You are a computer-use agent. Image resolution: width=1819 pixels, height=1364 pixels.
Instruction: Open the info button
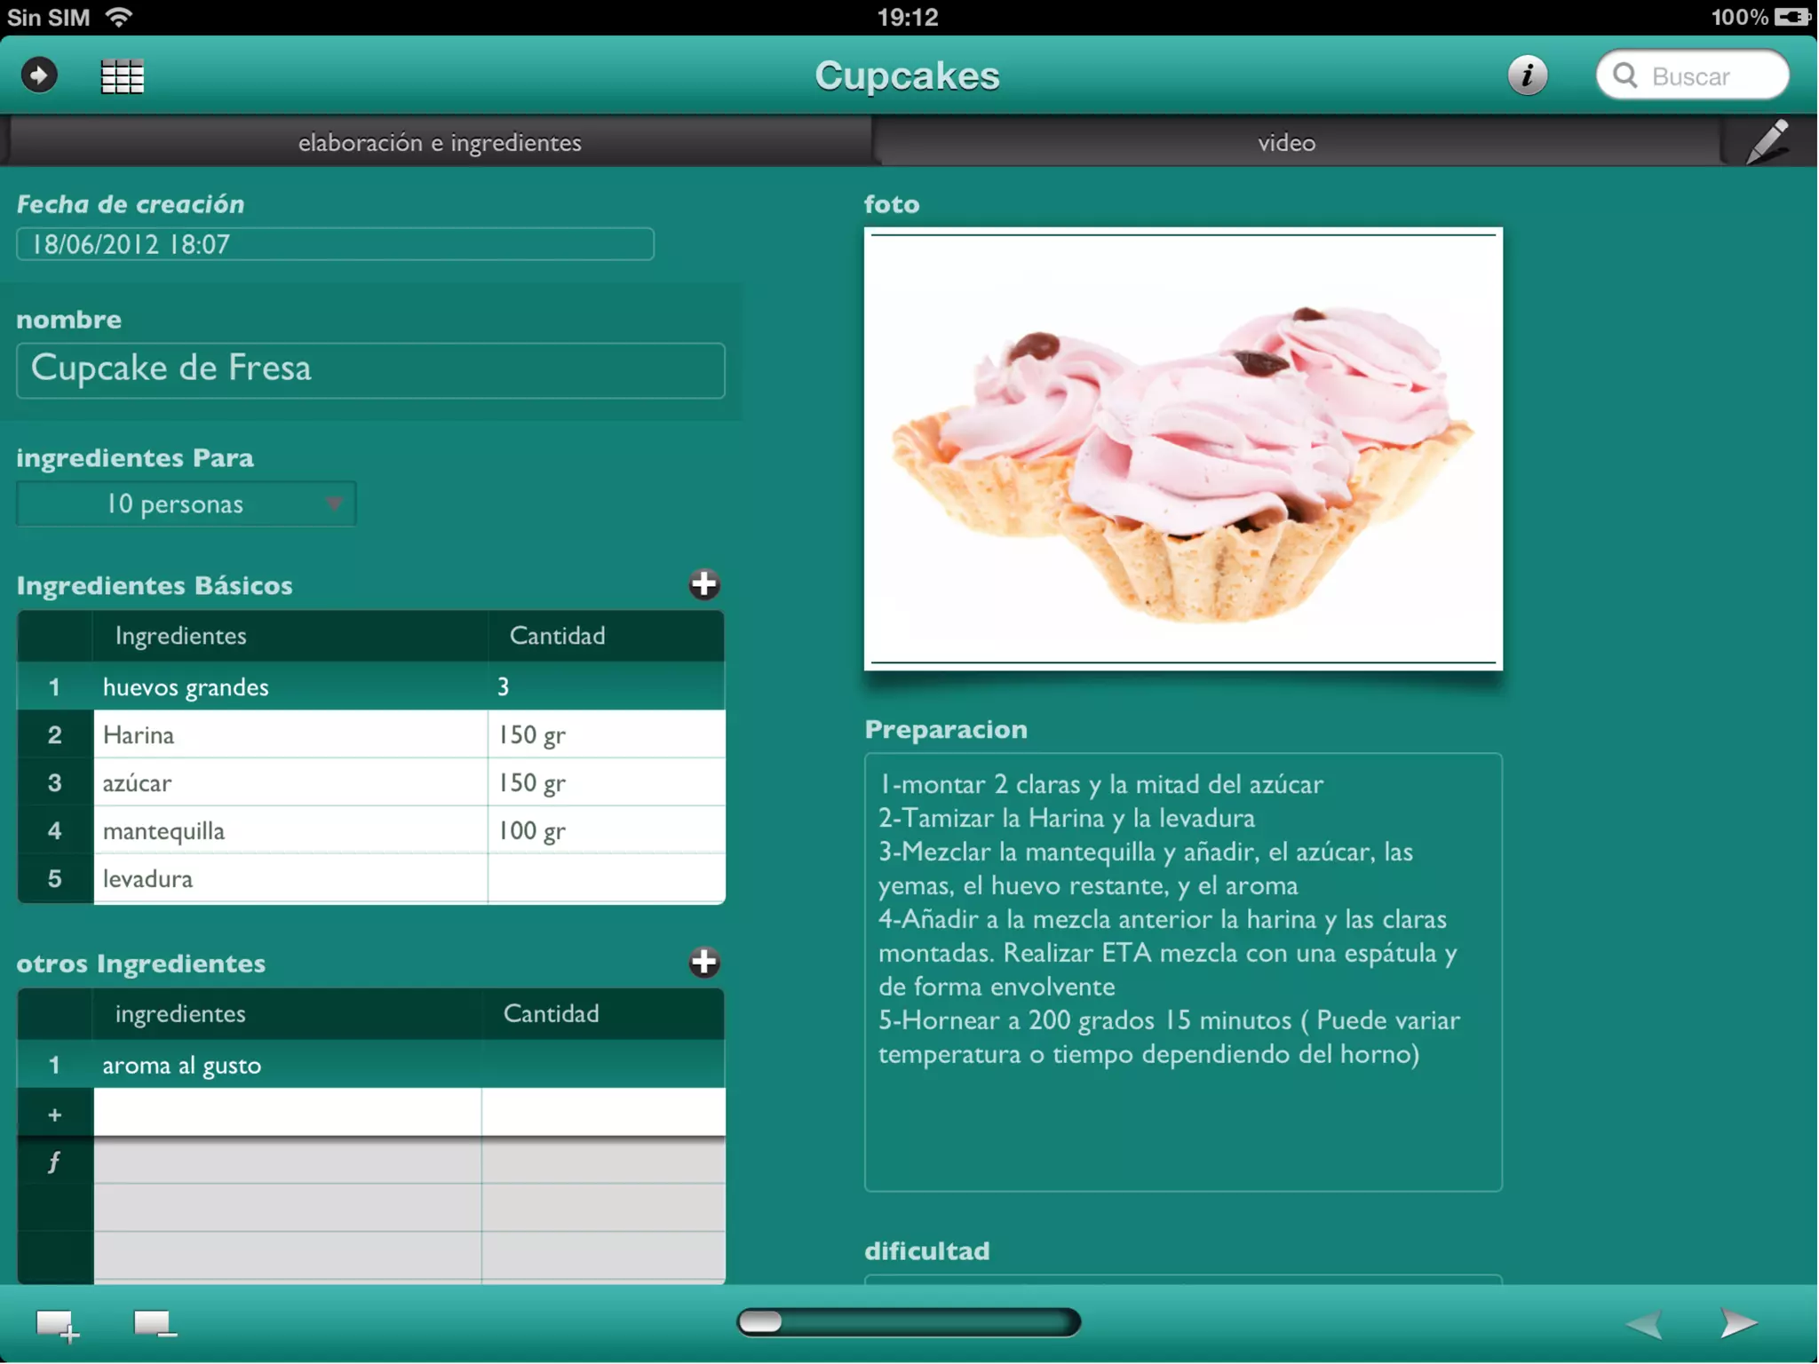pos(1527,75)
